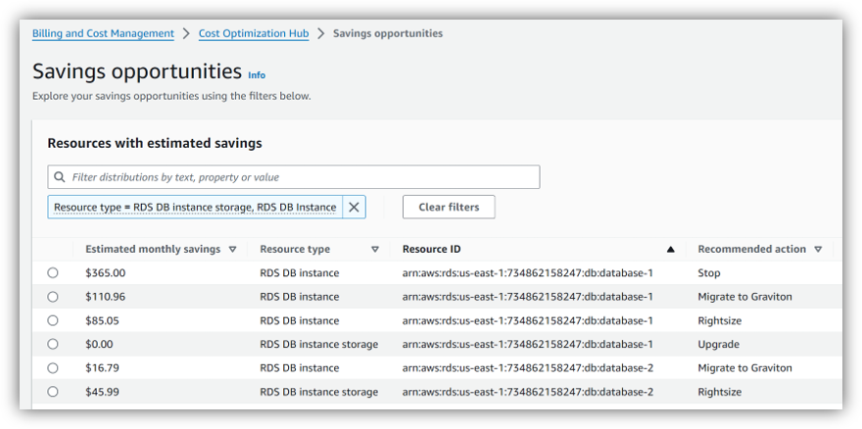Click the $45.99 savings value
The height and width of the screenshot is (429, 862).
tap(102, 392)
